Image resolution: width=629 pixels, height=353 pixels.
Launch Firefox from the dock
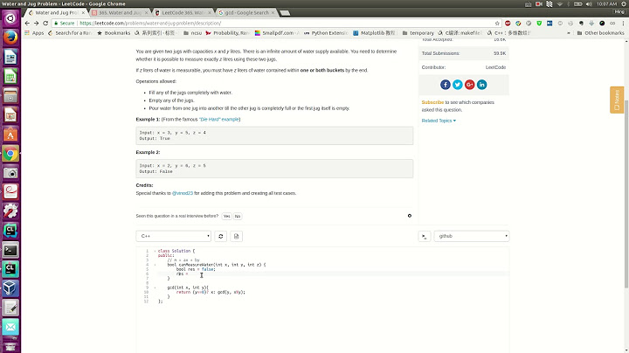point(10,38)
